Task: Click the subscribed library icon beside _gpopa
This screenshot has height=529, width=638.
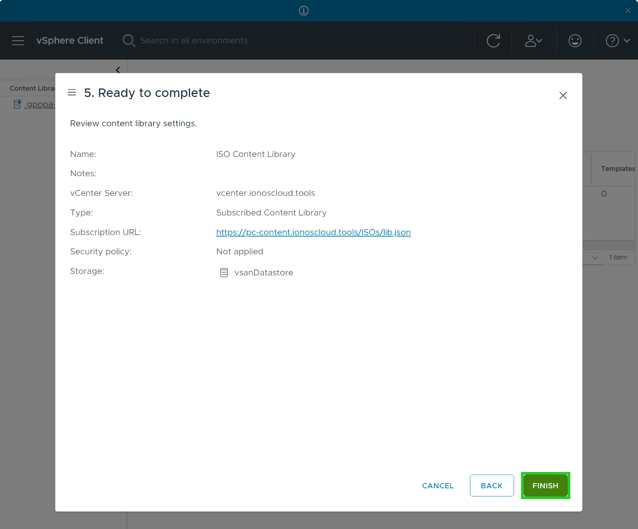Action: [x=17, y=104]
